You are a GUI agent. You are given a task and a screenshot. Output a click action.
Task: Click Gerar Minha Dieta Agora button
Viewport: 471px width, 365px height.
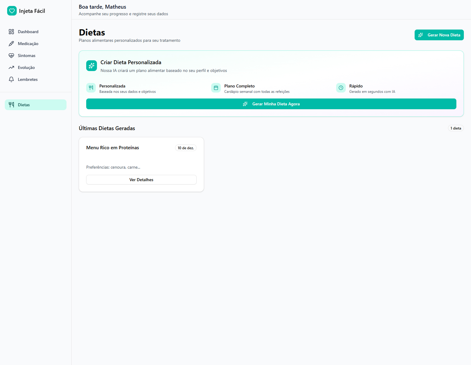271,104
